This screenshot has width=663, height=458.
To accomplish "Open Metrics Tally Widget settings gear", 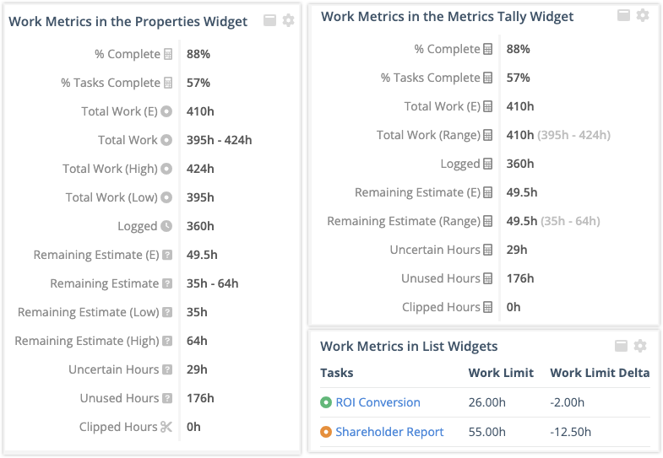I will coord(643,15).
